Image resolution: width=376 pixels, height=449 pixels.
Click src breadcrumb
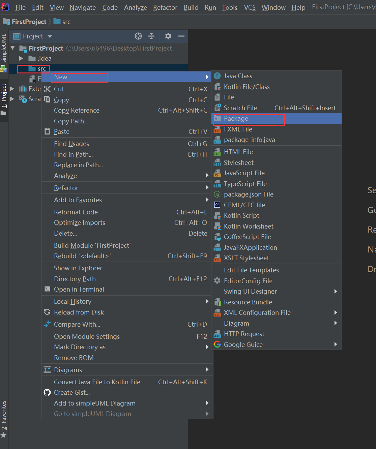click(62, 22)
